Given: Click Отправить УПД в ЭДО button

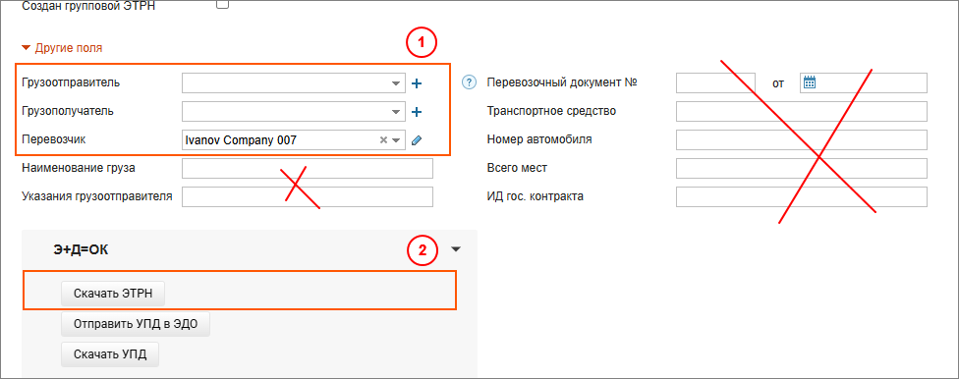Looking at the screenshot, I should pos(136,324).
